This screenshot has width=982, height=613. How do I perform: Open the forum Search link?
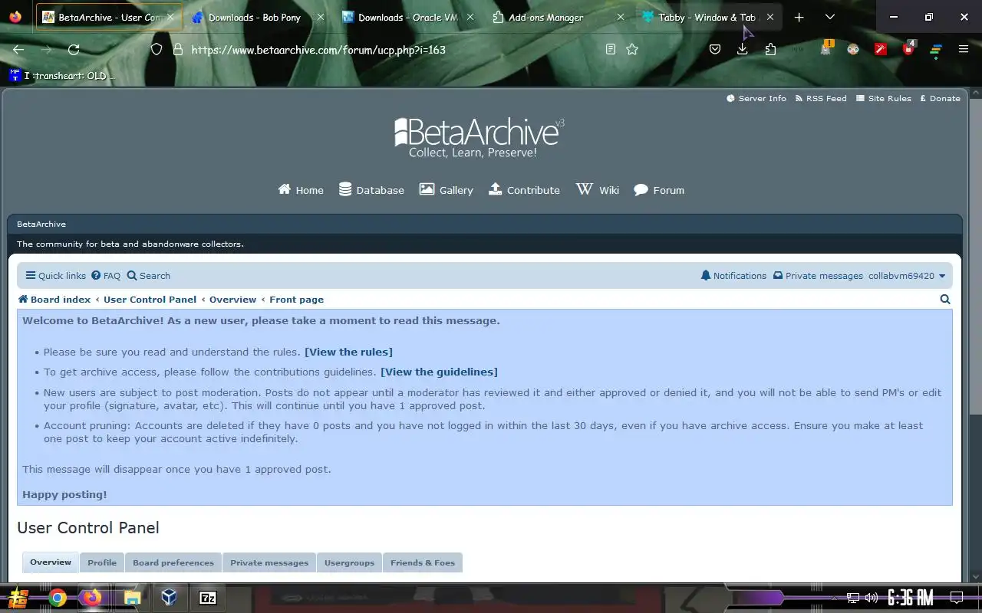click(x=149, y=276)
